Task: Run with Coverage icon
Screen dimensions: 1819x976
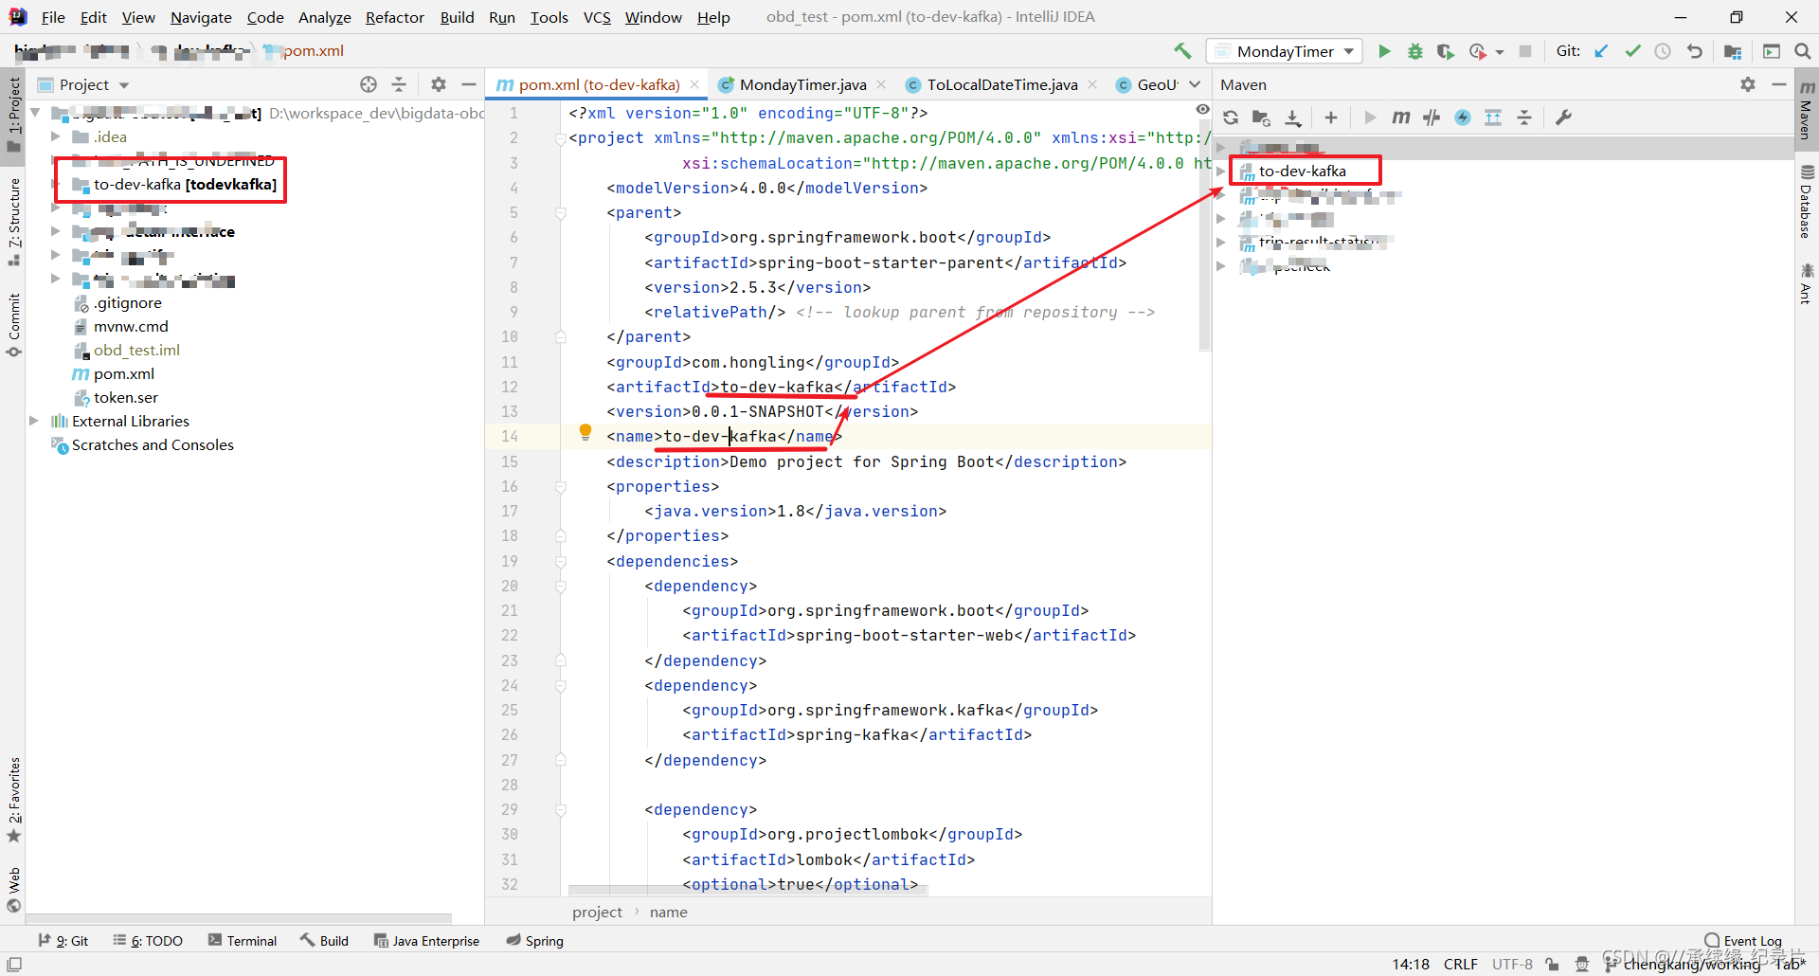Action: (1445, 51)
